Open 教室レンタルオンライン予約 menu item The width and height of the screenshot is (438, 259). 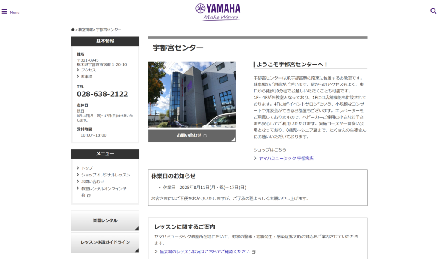[104, 192]
